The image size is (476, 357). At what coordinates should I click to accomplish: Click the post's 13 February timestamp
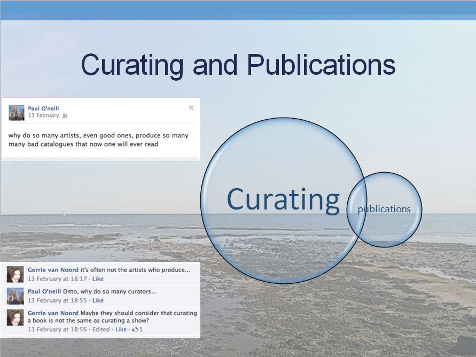tap(43, 116)
